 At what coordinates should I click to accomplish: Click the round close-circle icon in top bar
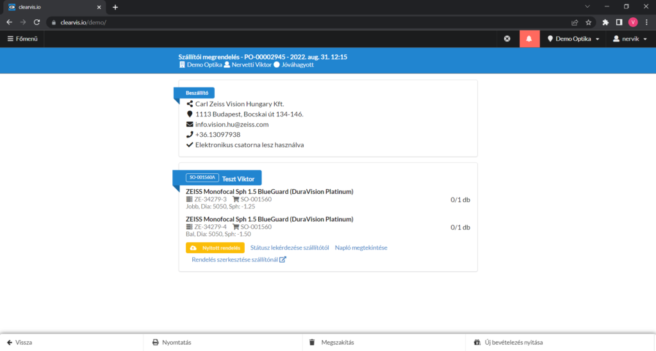pos(507,39)
